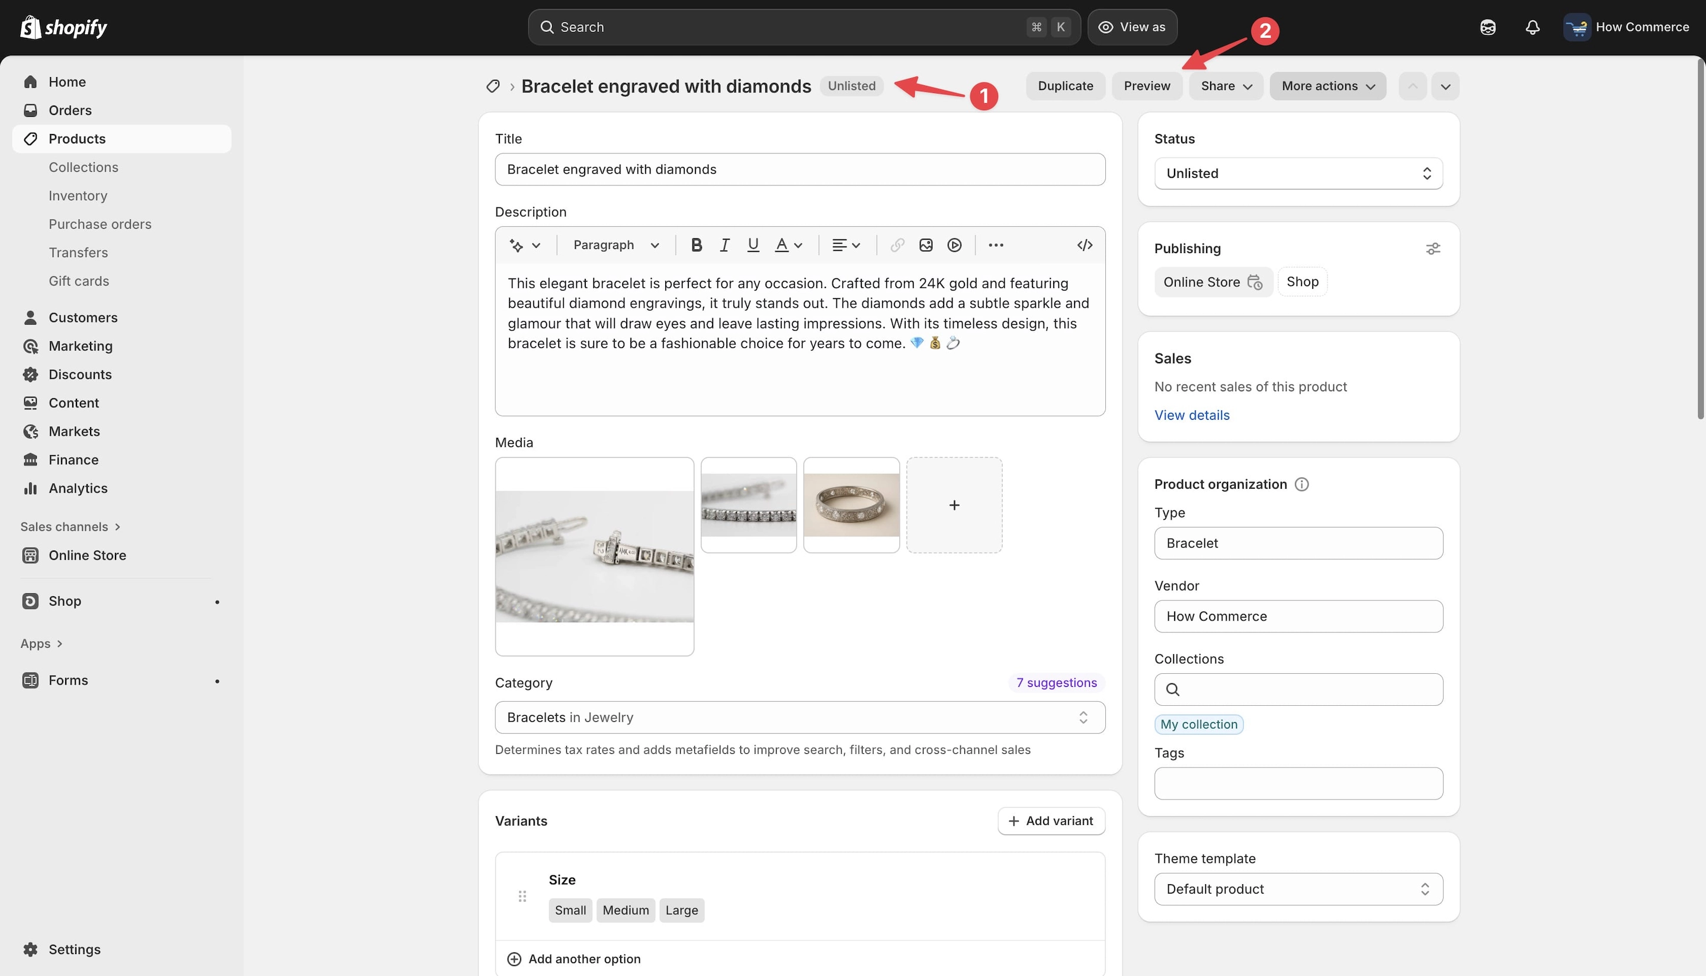Viewport: 1706px width, 976px height.
Task: Click the products tag breadcrumb icon
Action: tap(493, 86)
